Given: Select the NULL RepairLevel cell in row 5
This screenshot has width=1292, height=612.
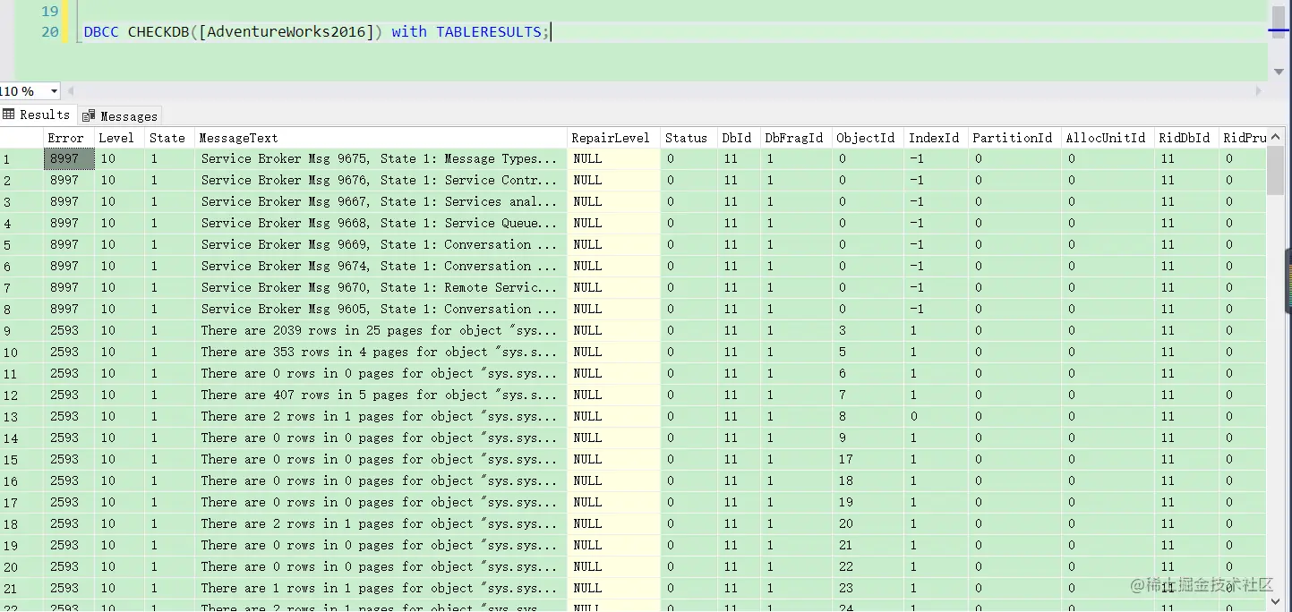Looking at the screenshot, I should [613, 244].
